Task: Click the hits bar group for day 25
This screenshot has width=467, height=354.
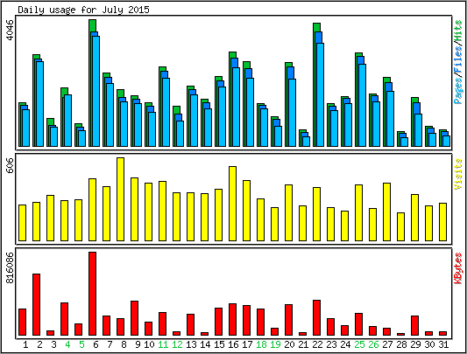Action: 360,100
